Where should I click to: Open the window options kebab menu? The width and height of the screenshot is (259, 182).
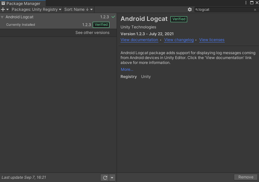pos(246,3)
